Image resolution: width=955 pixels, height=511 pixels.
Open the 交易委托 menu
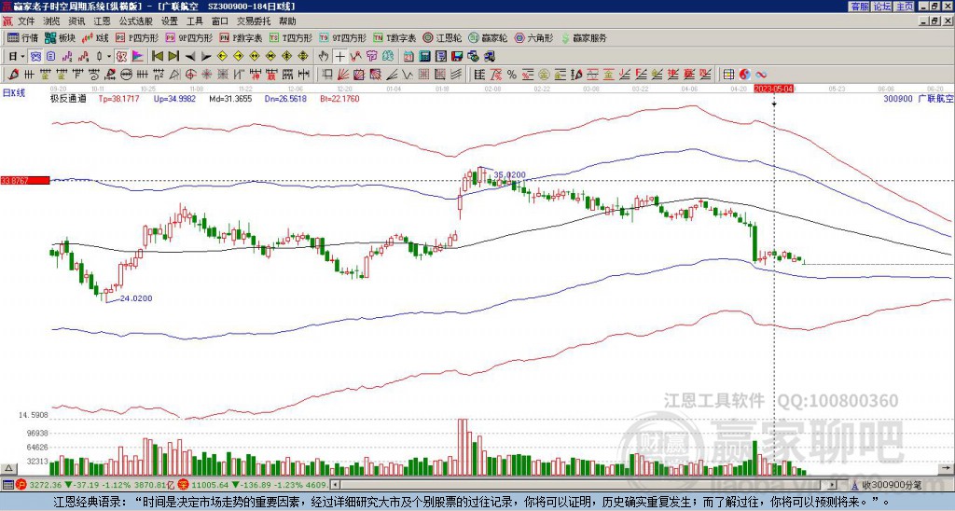tap(254, 21)
